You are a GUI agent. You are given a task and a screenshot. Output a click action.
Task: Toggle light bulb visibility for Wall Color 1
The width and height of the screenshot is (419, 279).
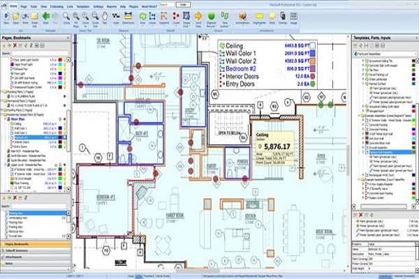click(x=65, y=128)
